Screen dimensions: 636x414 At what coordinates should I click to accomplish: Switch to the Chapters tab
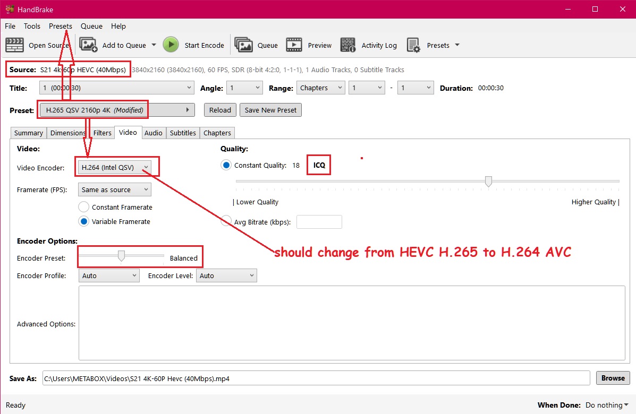(217, 133)
